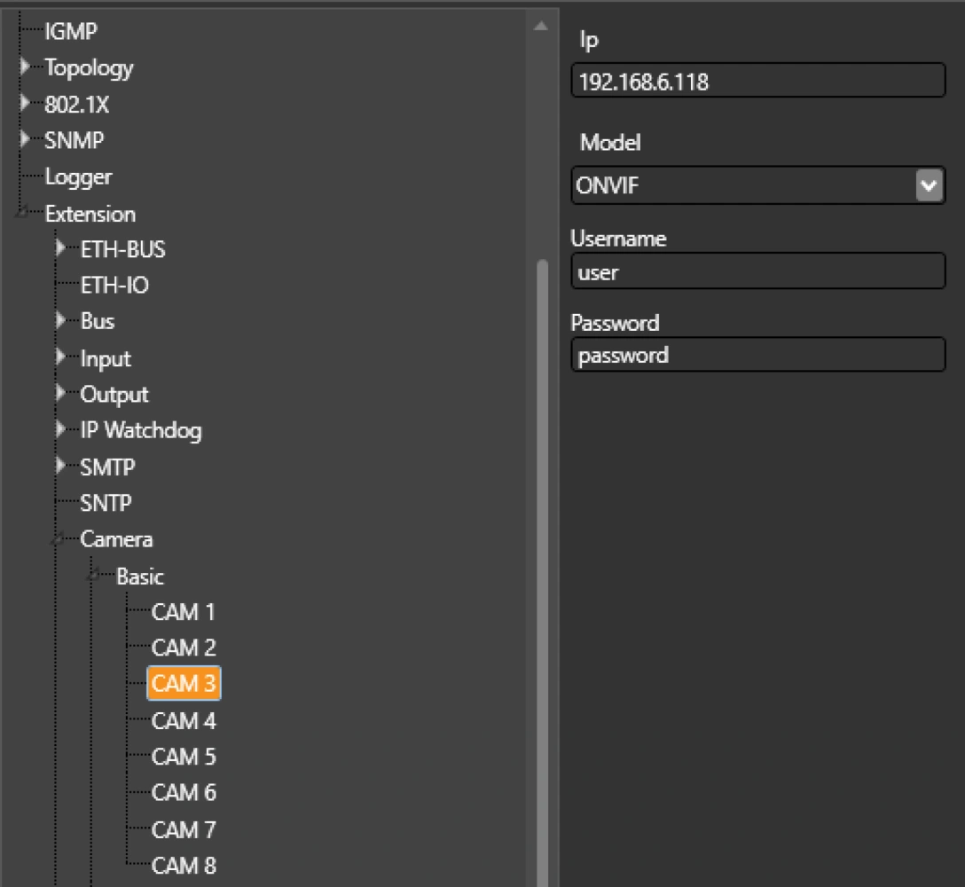Image resolution: width=965 pixels, height=887 pixels.
Task: Open the Model dropdown list
Action: [929, 186]
